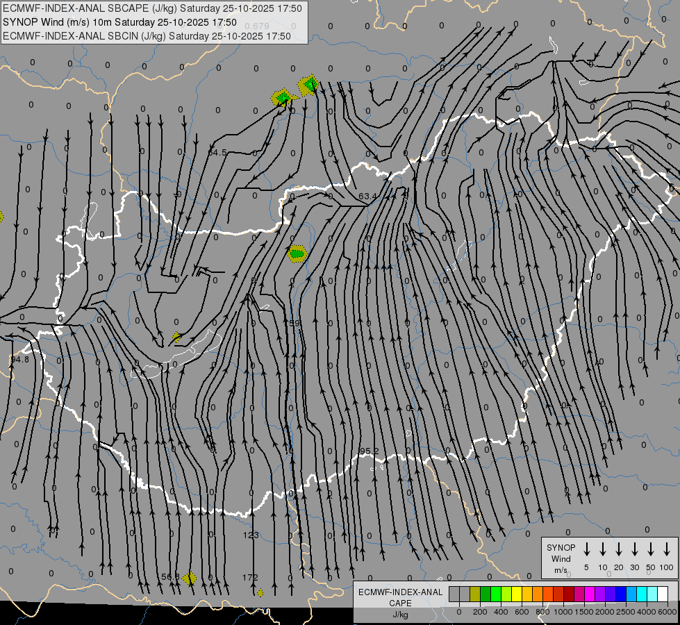This screenshot has height=625, width=680.
Task: Select the olive CAPE legend swatch
Action: tap(475, 594)
